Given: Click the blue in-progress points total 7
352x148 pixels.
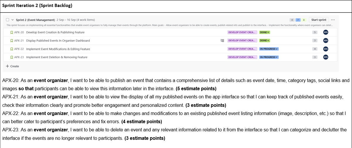Looking at the screenshot, I should [298, 20].
